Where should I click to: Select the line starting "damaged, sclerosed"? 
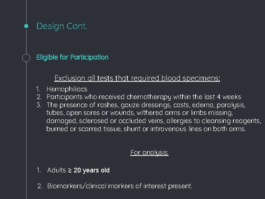(154, 121)
